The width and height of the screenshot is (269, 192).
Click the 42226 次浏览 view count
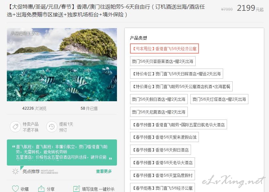[34, 108]
